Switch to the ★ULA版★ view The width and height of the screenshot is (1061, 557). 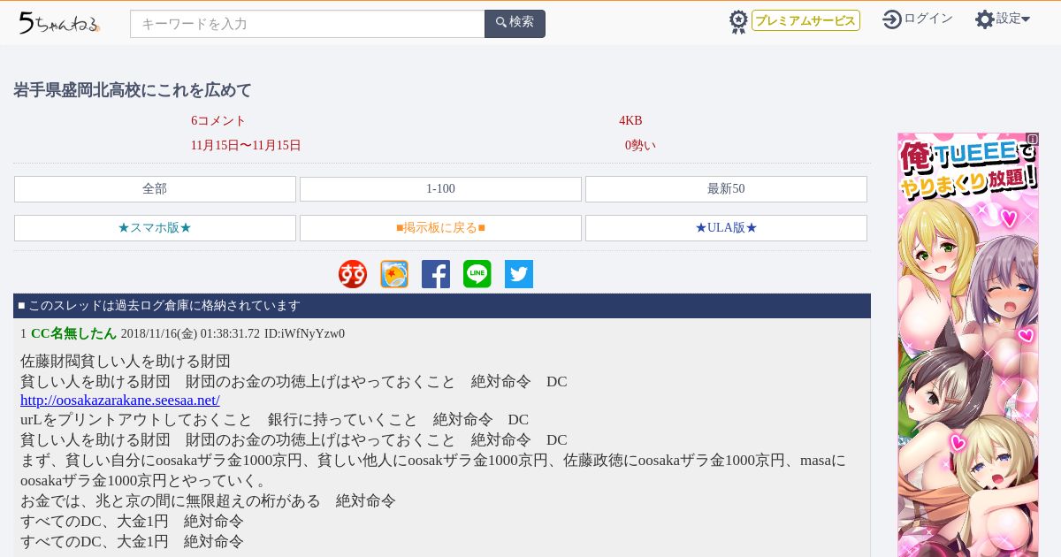click(726, 228)
